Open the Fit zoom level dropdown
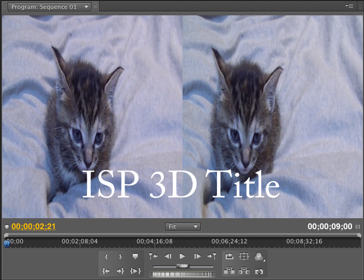The image size is (364, 280). pyautogui.click(x=183, y=226)
